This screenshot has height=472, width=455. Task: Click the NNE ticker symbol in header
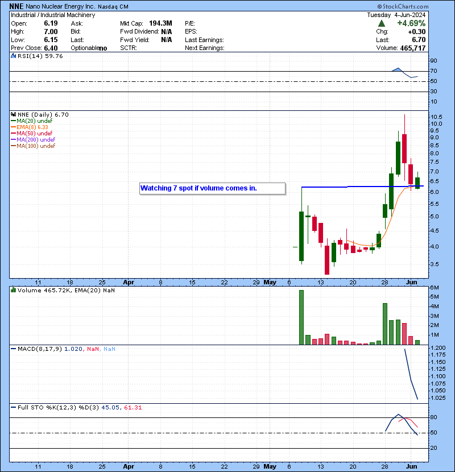click(x=16, y=6)
